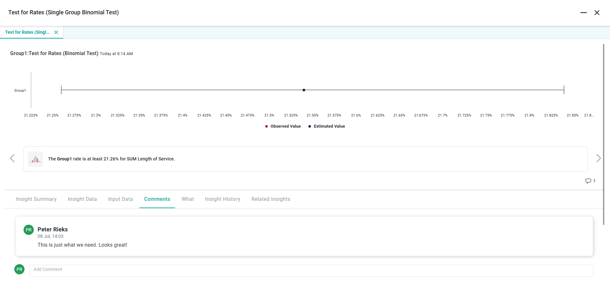Go to the previous insight with left chevron
Viewport: 610px width, 289px height.
pos(12,158)
